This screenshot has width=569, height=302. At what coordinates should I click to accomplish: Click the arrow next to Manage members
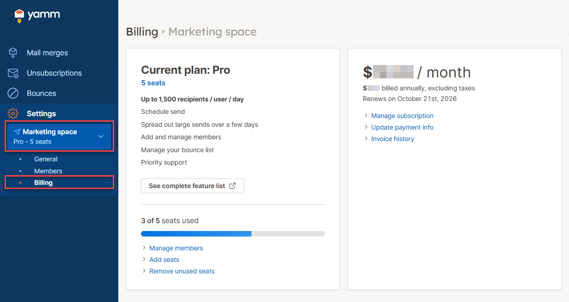pyautogui.click(x=144, y=248)
